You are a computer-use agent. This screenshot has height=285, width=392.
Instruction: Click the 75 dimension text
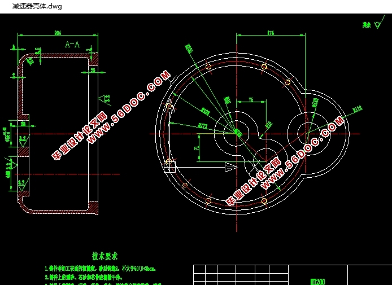point(250,99)
